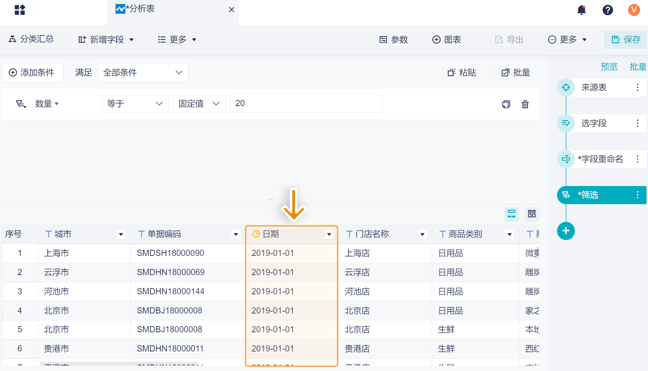Add a new step with plus button

(x=566, y=231)
